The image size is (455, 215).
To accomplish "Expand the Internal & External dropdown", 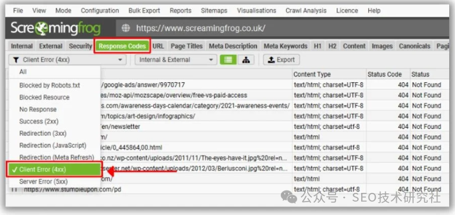I will pos(176,60).
